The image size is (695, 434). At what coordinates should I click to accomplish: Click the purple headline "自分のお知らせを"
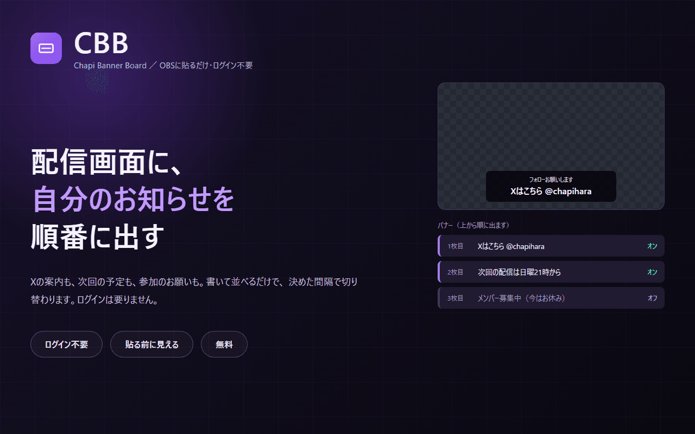point(134,200)
